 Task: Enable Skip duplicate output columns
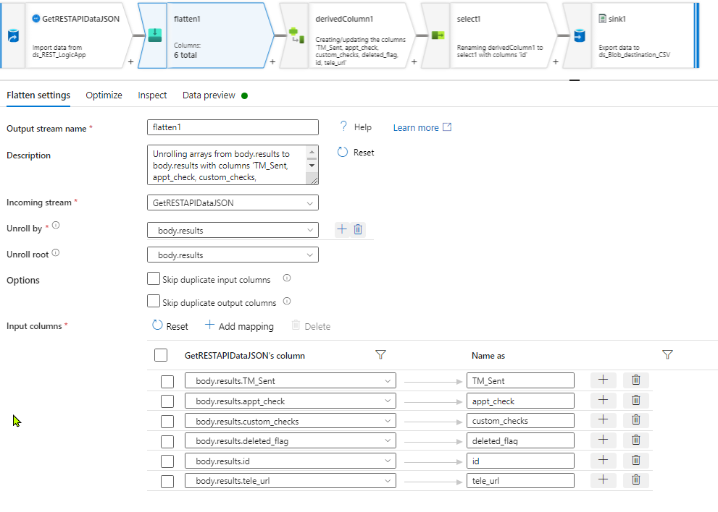[154, 302]
